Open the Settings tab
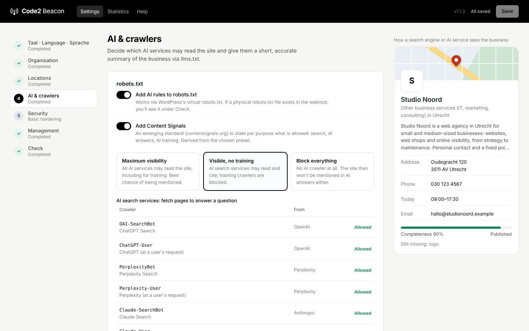Image resolution: width=529 pixels, height=331 pixels. [x=90, y=11]
